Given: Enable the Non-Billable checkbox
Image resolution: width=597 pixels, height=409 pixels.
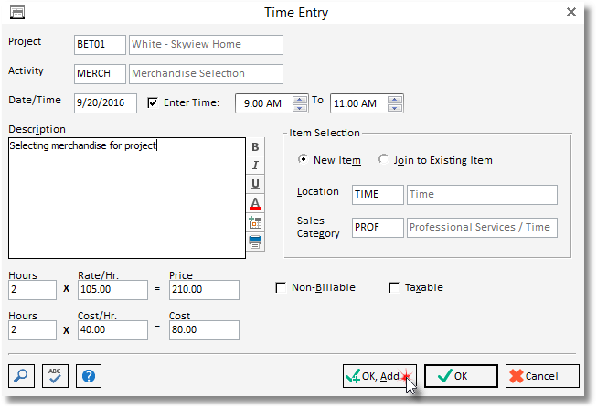Looking at the screenshot, I should point(281,288).
